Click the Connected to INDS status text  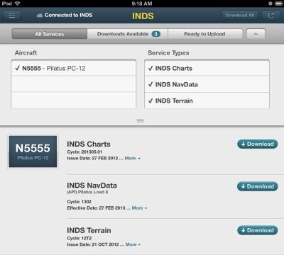[x=69, y=15]
